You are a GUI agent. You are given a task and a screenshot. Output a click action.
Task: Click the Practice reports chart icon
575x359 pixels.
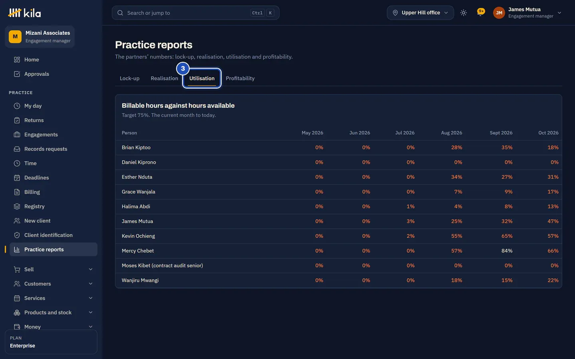pyautogui.click(x=17, y=249)
